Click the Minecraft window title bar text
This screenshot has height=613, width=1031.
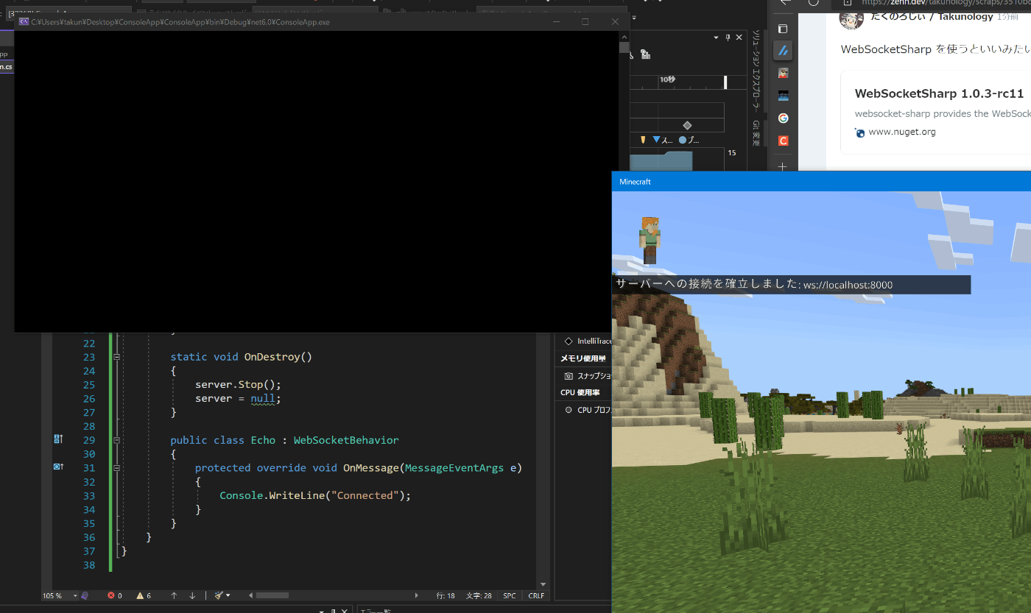click(x=635, y=182)
